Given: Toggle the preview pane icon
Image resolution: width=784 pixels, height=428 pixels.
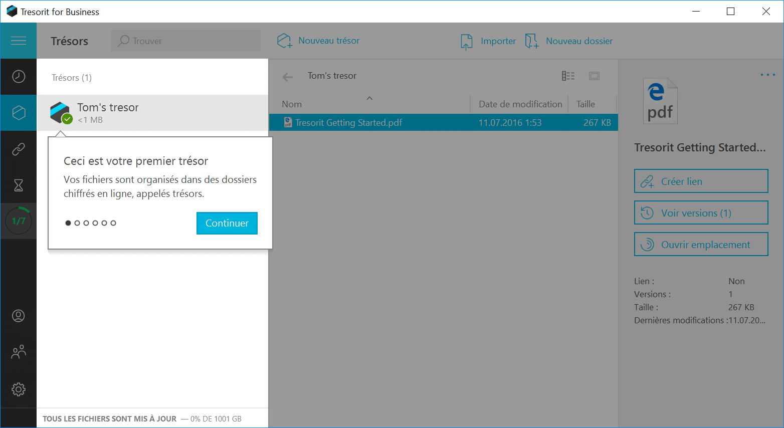Looking at the screenshot, I should pyautogui.click(x=595, y=76).
